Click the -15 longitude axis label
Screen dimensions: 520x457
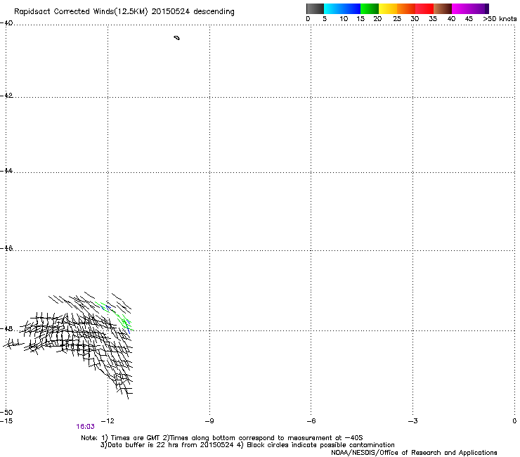pyautogui.click(x=6, y=421)
